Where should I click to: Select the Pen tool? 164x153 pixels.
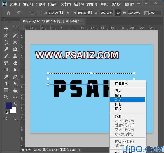click(x=15, y=77)
